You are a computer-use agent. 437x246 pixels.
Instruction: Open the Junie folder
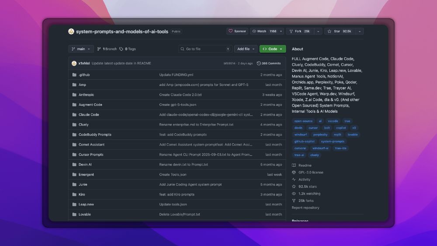click(x=83, y=185)
